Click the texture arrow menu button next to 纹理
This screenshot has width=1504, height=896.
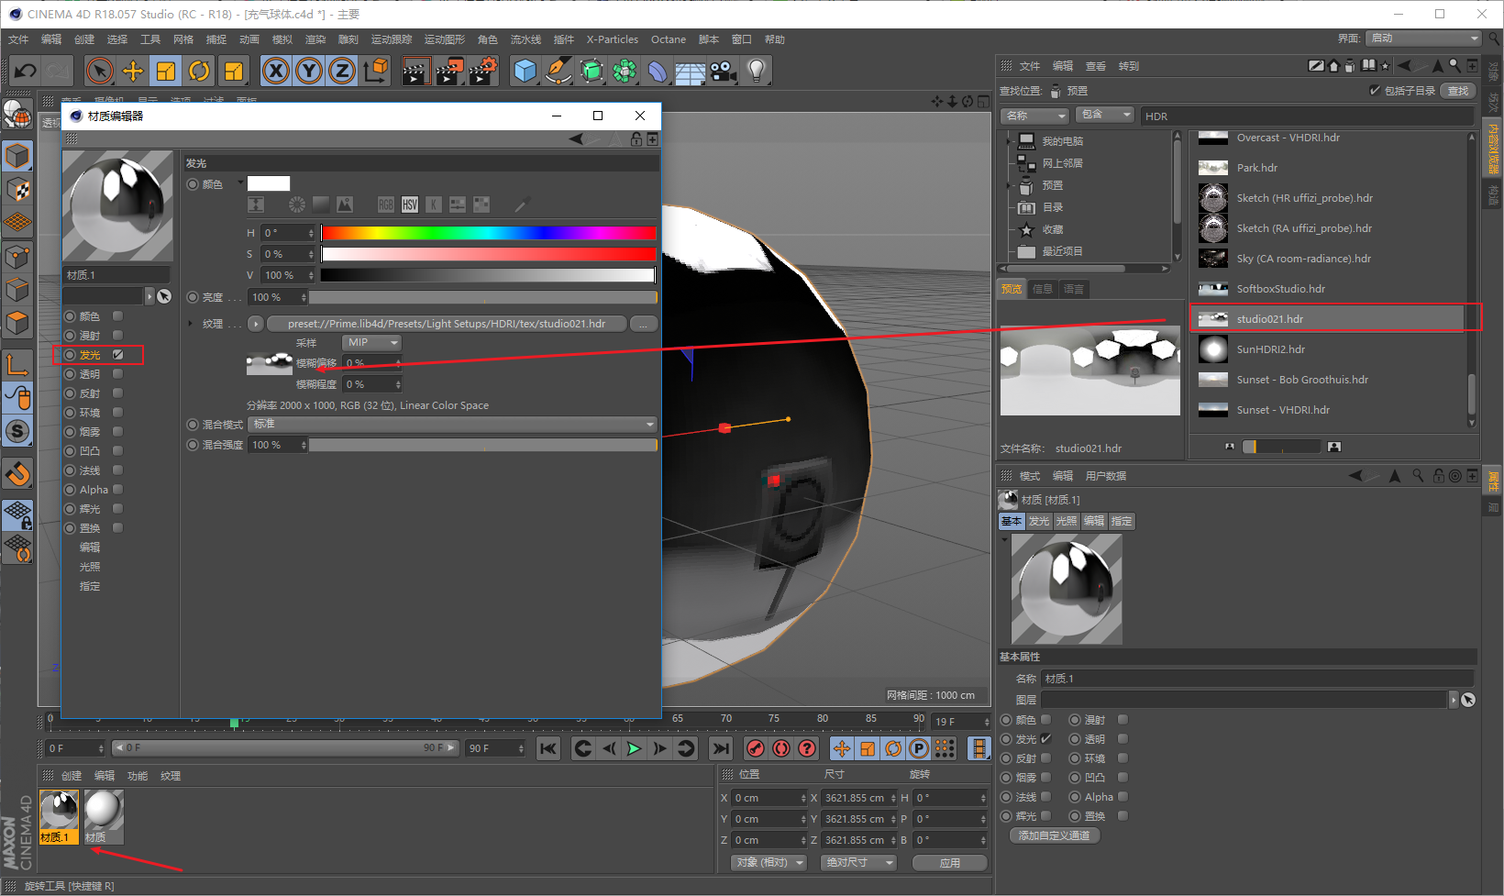pyautogui.click(x=256, y=324)
